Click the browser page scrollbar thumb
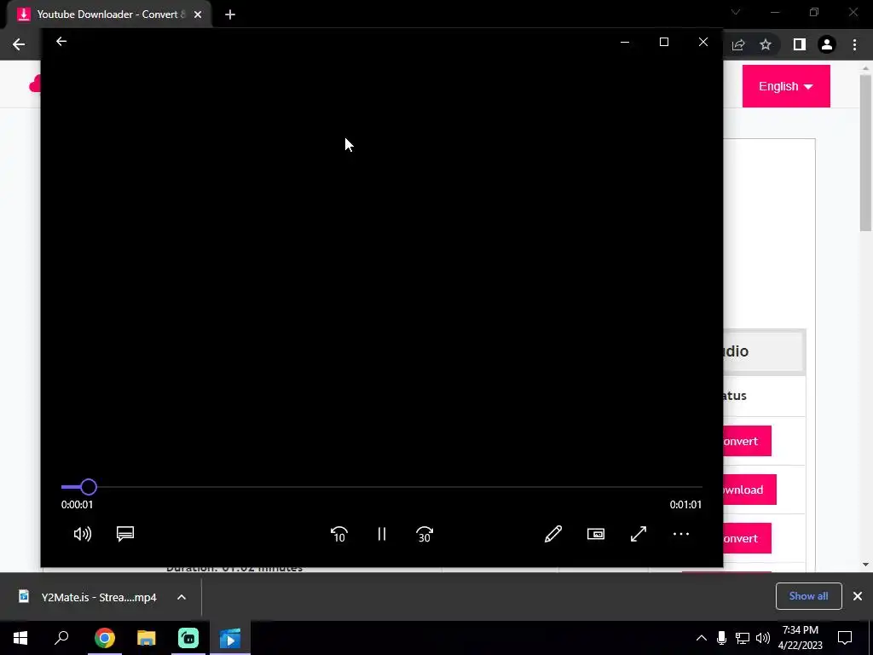The image size is (873, 655). click(x=865, y=153)
